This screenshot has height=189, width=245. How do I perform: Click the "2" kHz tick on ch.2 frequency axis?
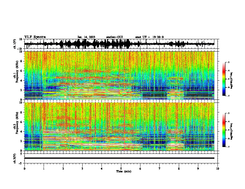pyautogui.click(x=21, y=141)
